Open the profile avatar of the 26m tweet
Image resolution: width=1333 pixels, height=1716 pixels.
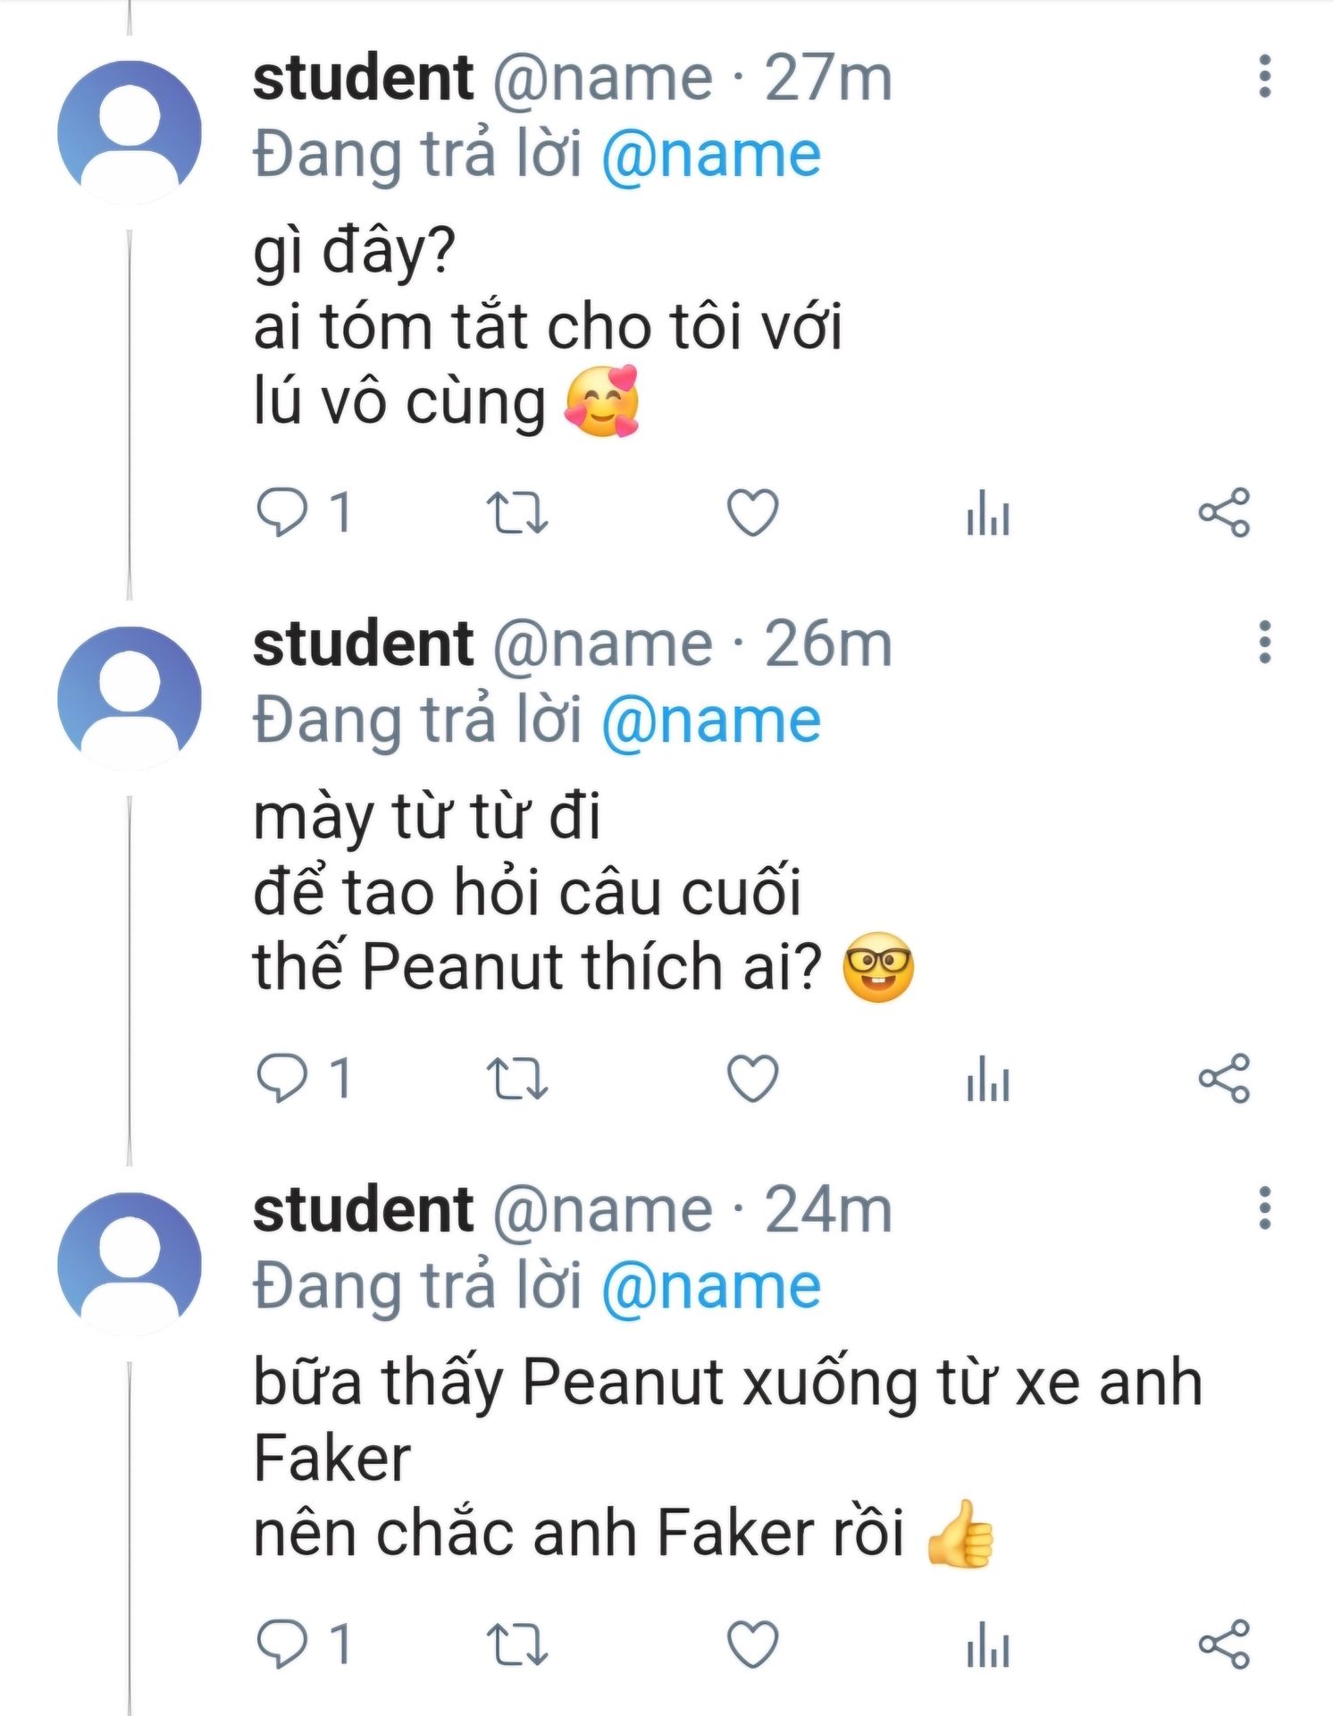(x=130, y=698)
